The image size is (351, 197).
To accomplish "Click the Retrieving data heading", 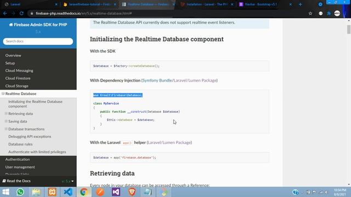I will [x=112, y=173].
